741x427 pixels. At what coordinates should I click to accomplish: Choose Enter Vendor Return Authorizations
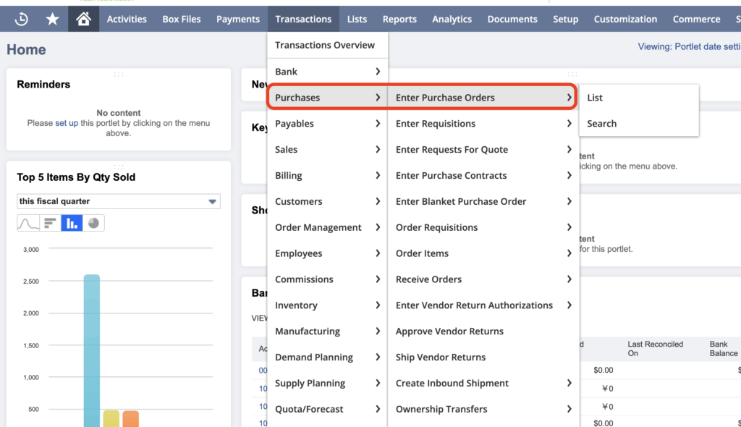point(483,305)
